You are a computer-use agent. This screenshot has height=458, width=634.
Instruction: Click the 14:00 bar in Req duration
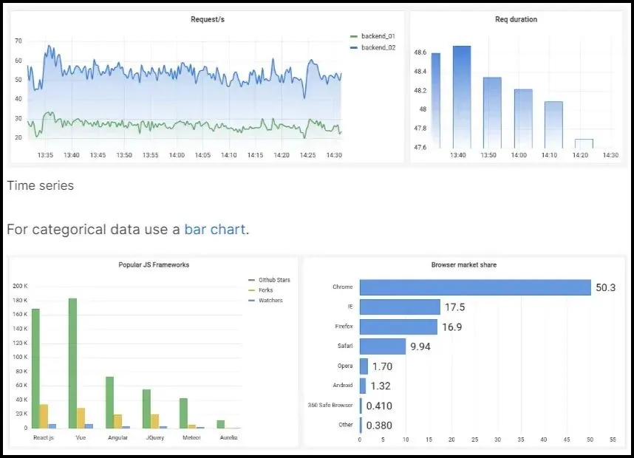(523, 119)
